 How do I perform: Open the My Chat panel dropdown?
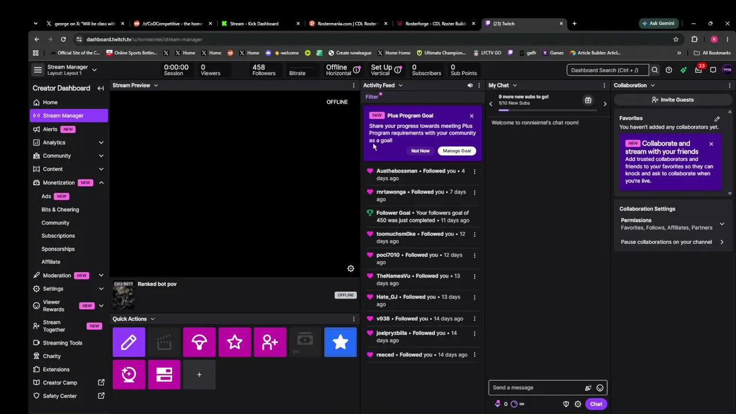coord(515,85)
